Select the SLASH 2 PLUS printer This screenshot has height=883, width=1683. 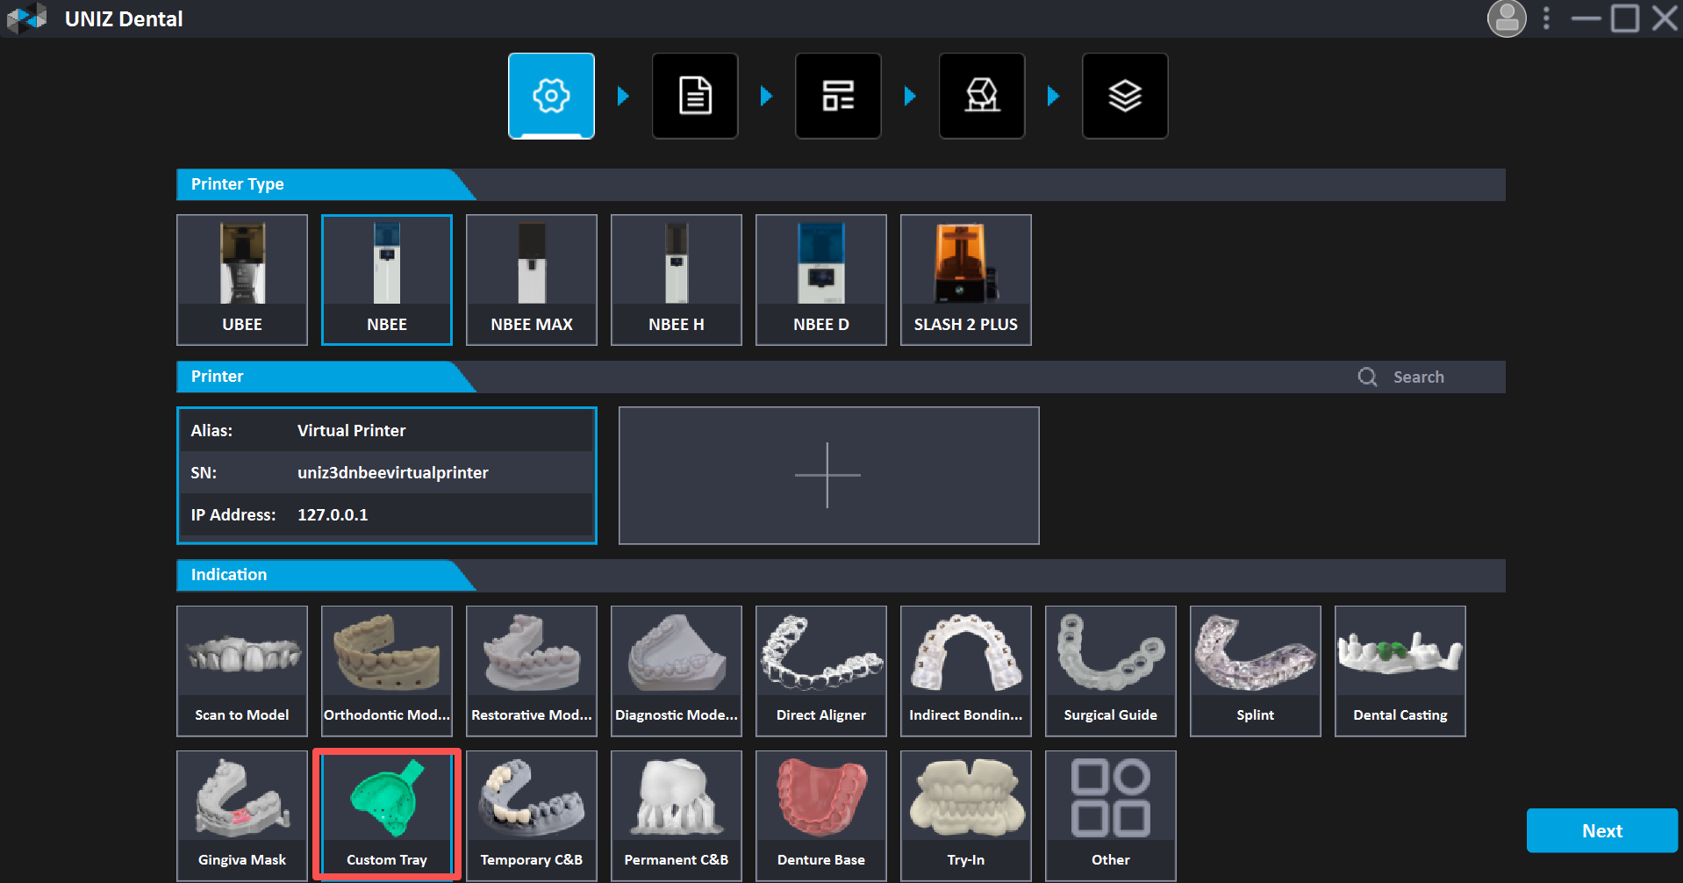click(965, 280)
